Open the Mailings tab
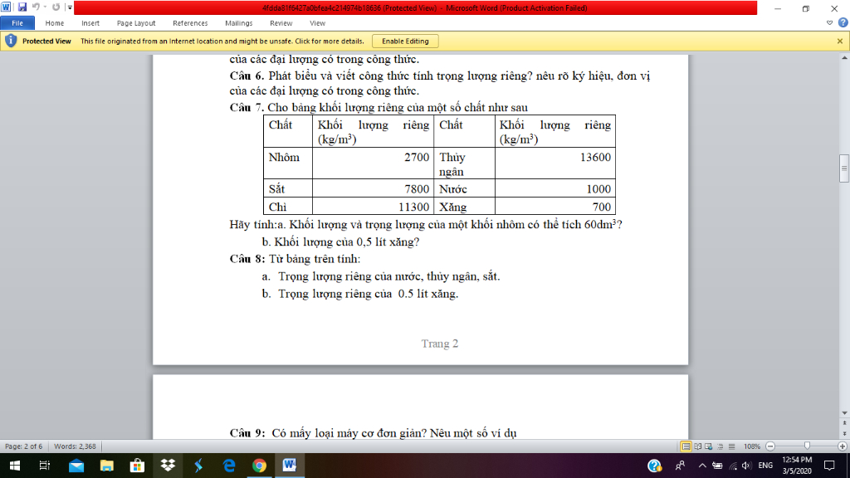Viewport: 850px width, 478px height. 238,23
